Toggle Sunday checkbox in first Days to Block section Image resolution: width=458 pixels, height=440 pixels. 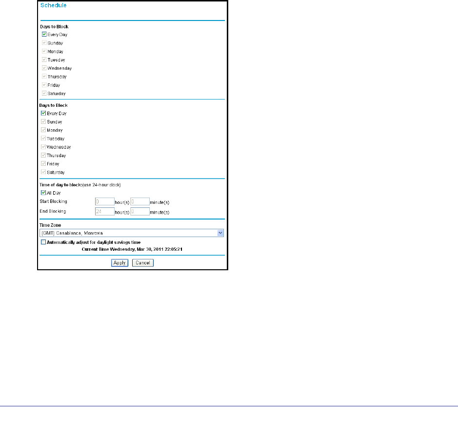click(x=44, y=42)
